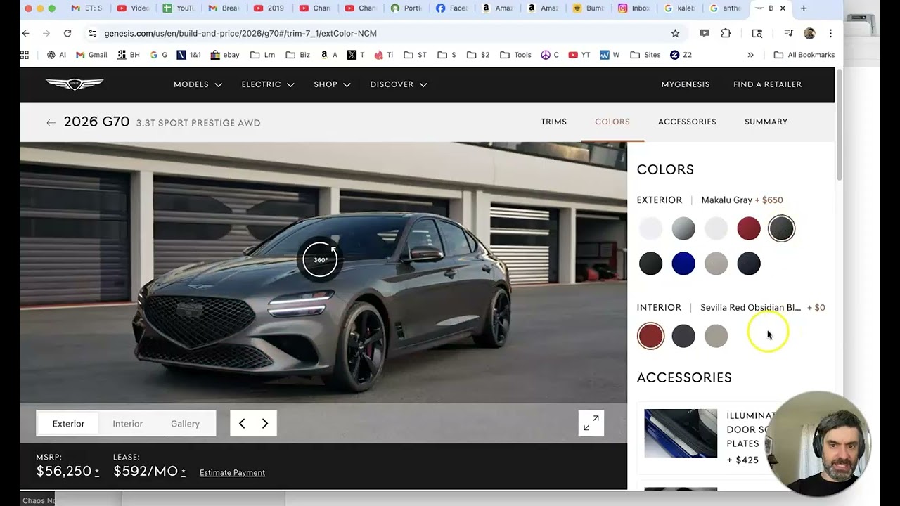Open the ebay bookmark

(225, 55)
